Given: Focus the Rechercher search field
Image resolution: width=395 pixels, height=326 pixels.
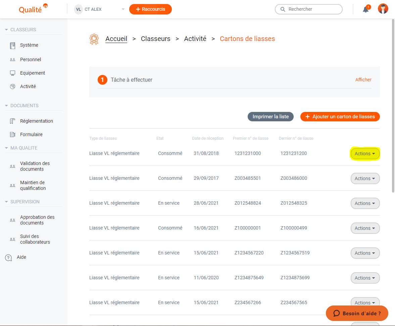Looking at the screenshot, I should pyautogui.click(x=312, y=9).
